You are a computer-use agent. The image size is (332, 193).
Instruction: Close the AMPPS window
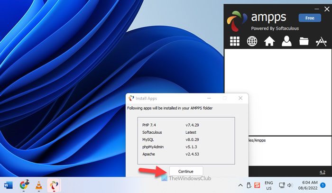pos(327,9)
